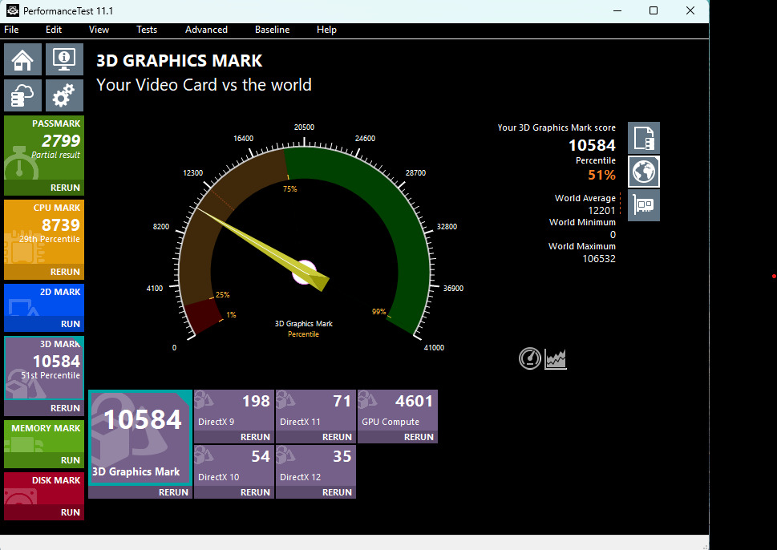Select the world comparison globe icon
Image resolution: width=777 pixels, height=550 pixels.
(644, 172)
